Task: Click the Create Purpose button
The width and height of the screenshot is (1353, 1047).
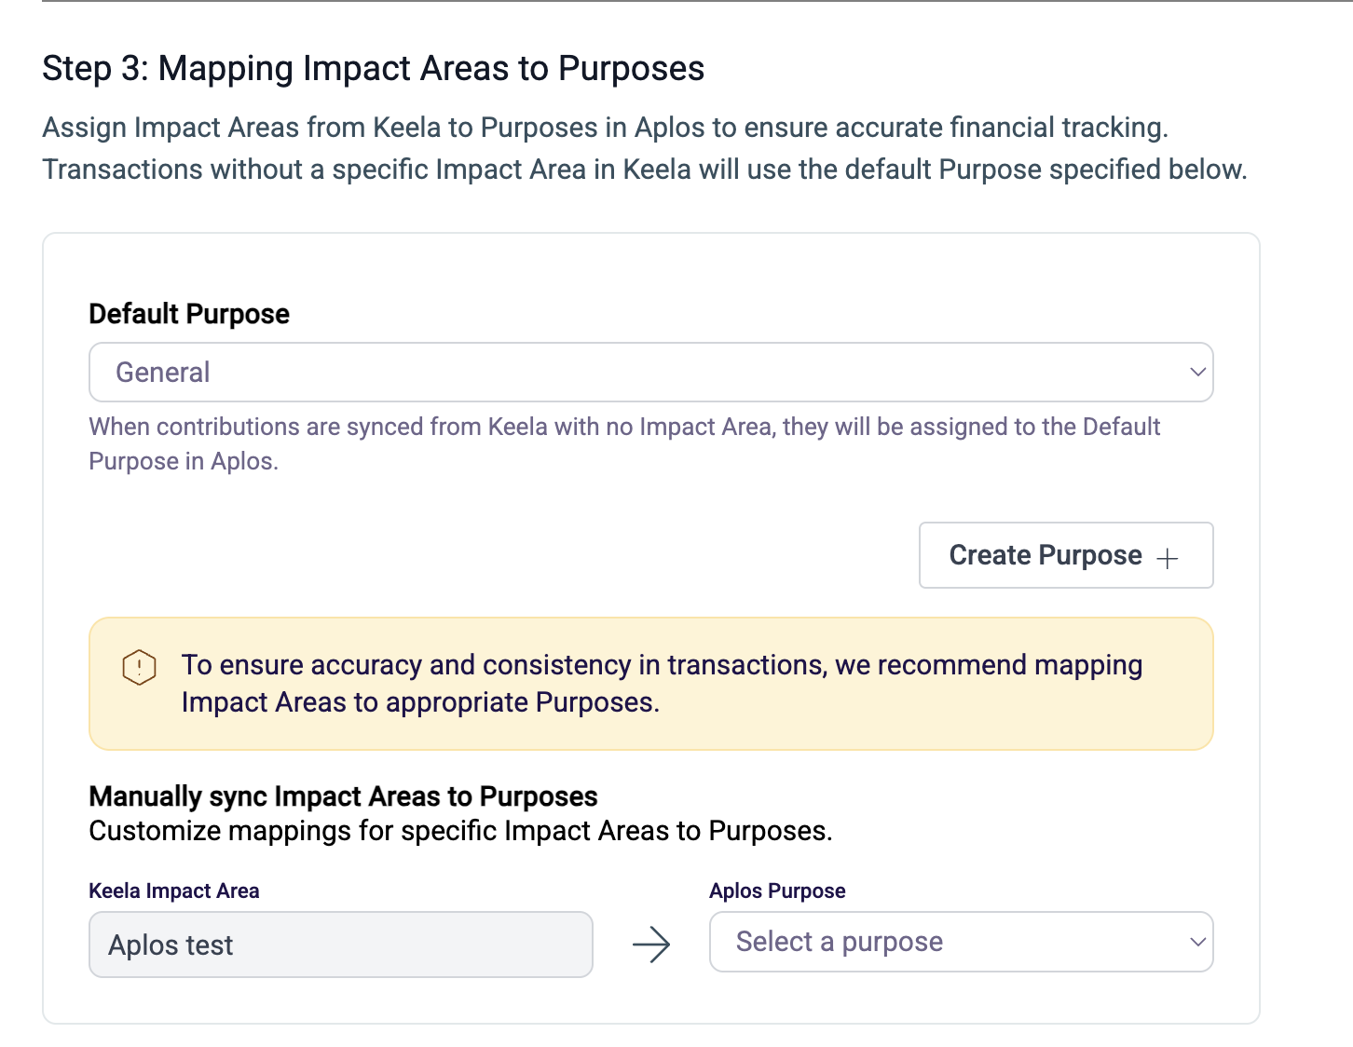Action: pyautogui.click(x=1066, y=555)
